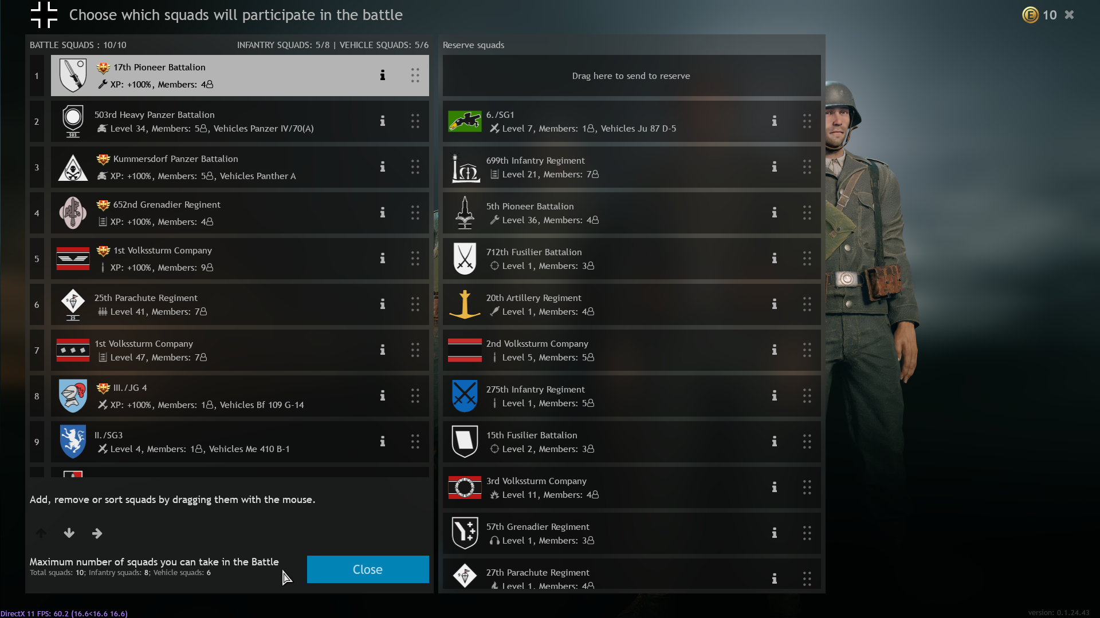
Task: Click the 652nd Grenadier Regiment emblem
Action: [73, 213]
